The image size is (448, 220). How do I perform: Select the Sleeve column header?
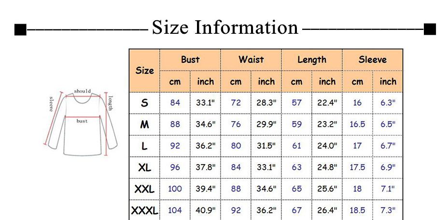(373, 60)
